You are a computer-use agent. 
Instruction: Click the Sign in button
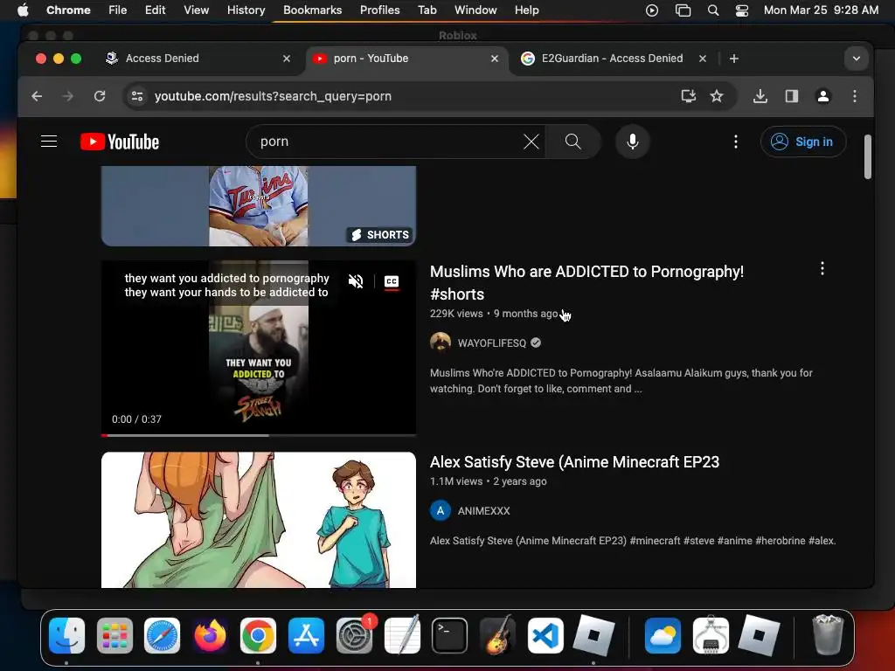click(803, 142)
